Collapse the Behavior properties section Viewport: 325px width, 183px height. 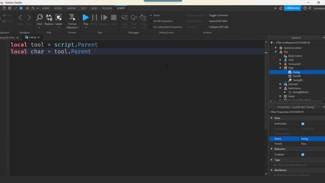point(272,149)
